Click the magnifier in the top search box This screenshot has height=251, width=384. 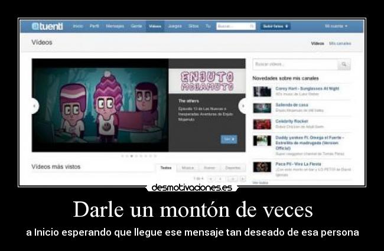(x=252, y=26)
